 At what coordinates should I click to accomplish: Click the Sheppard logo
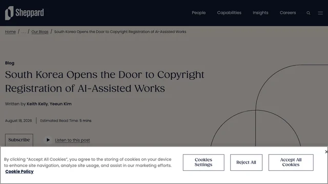tap(25, 13)
